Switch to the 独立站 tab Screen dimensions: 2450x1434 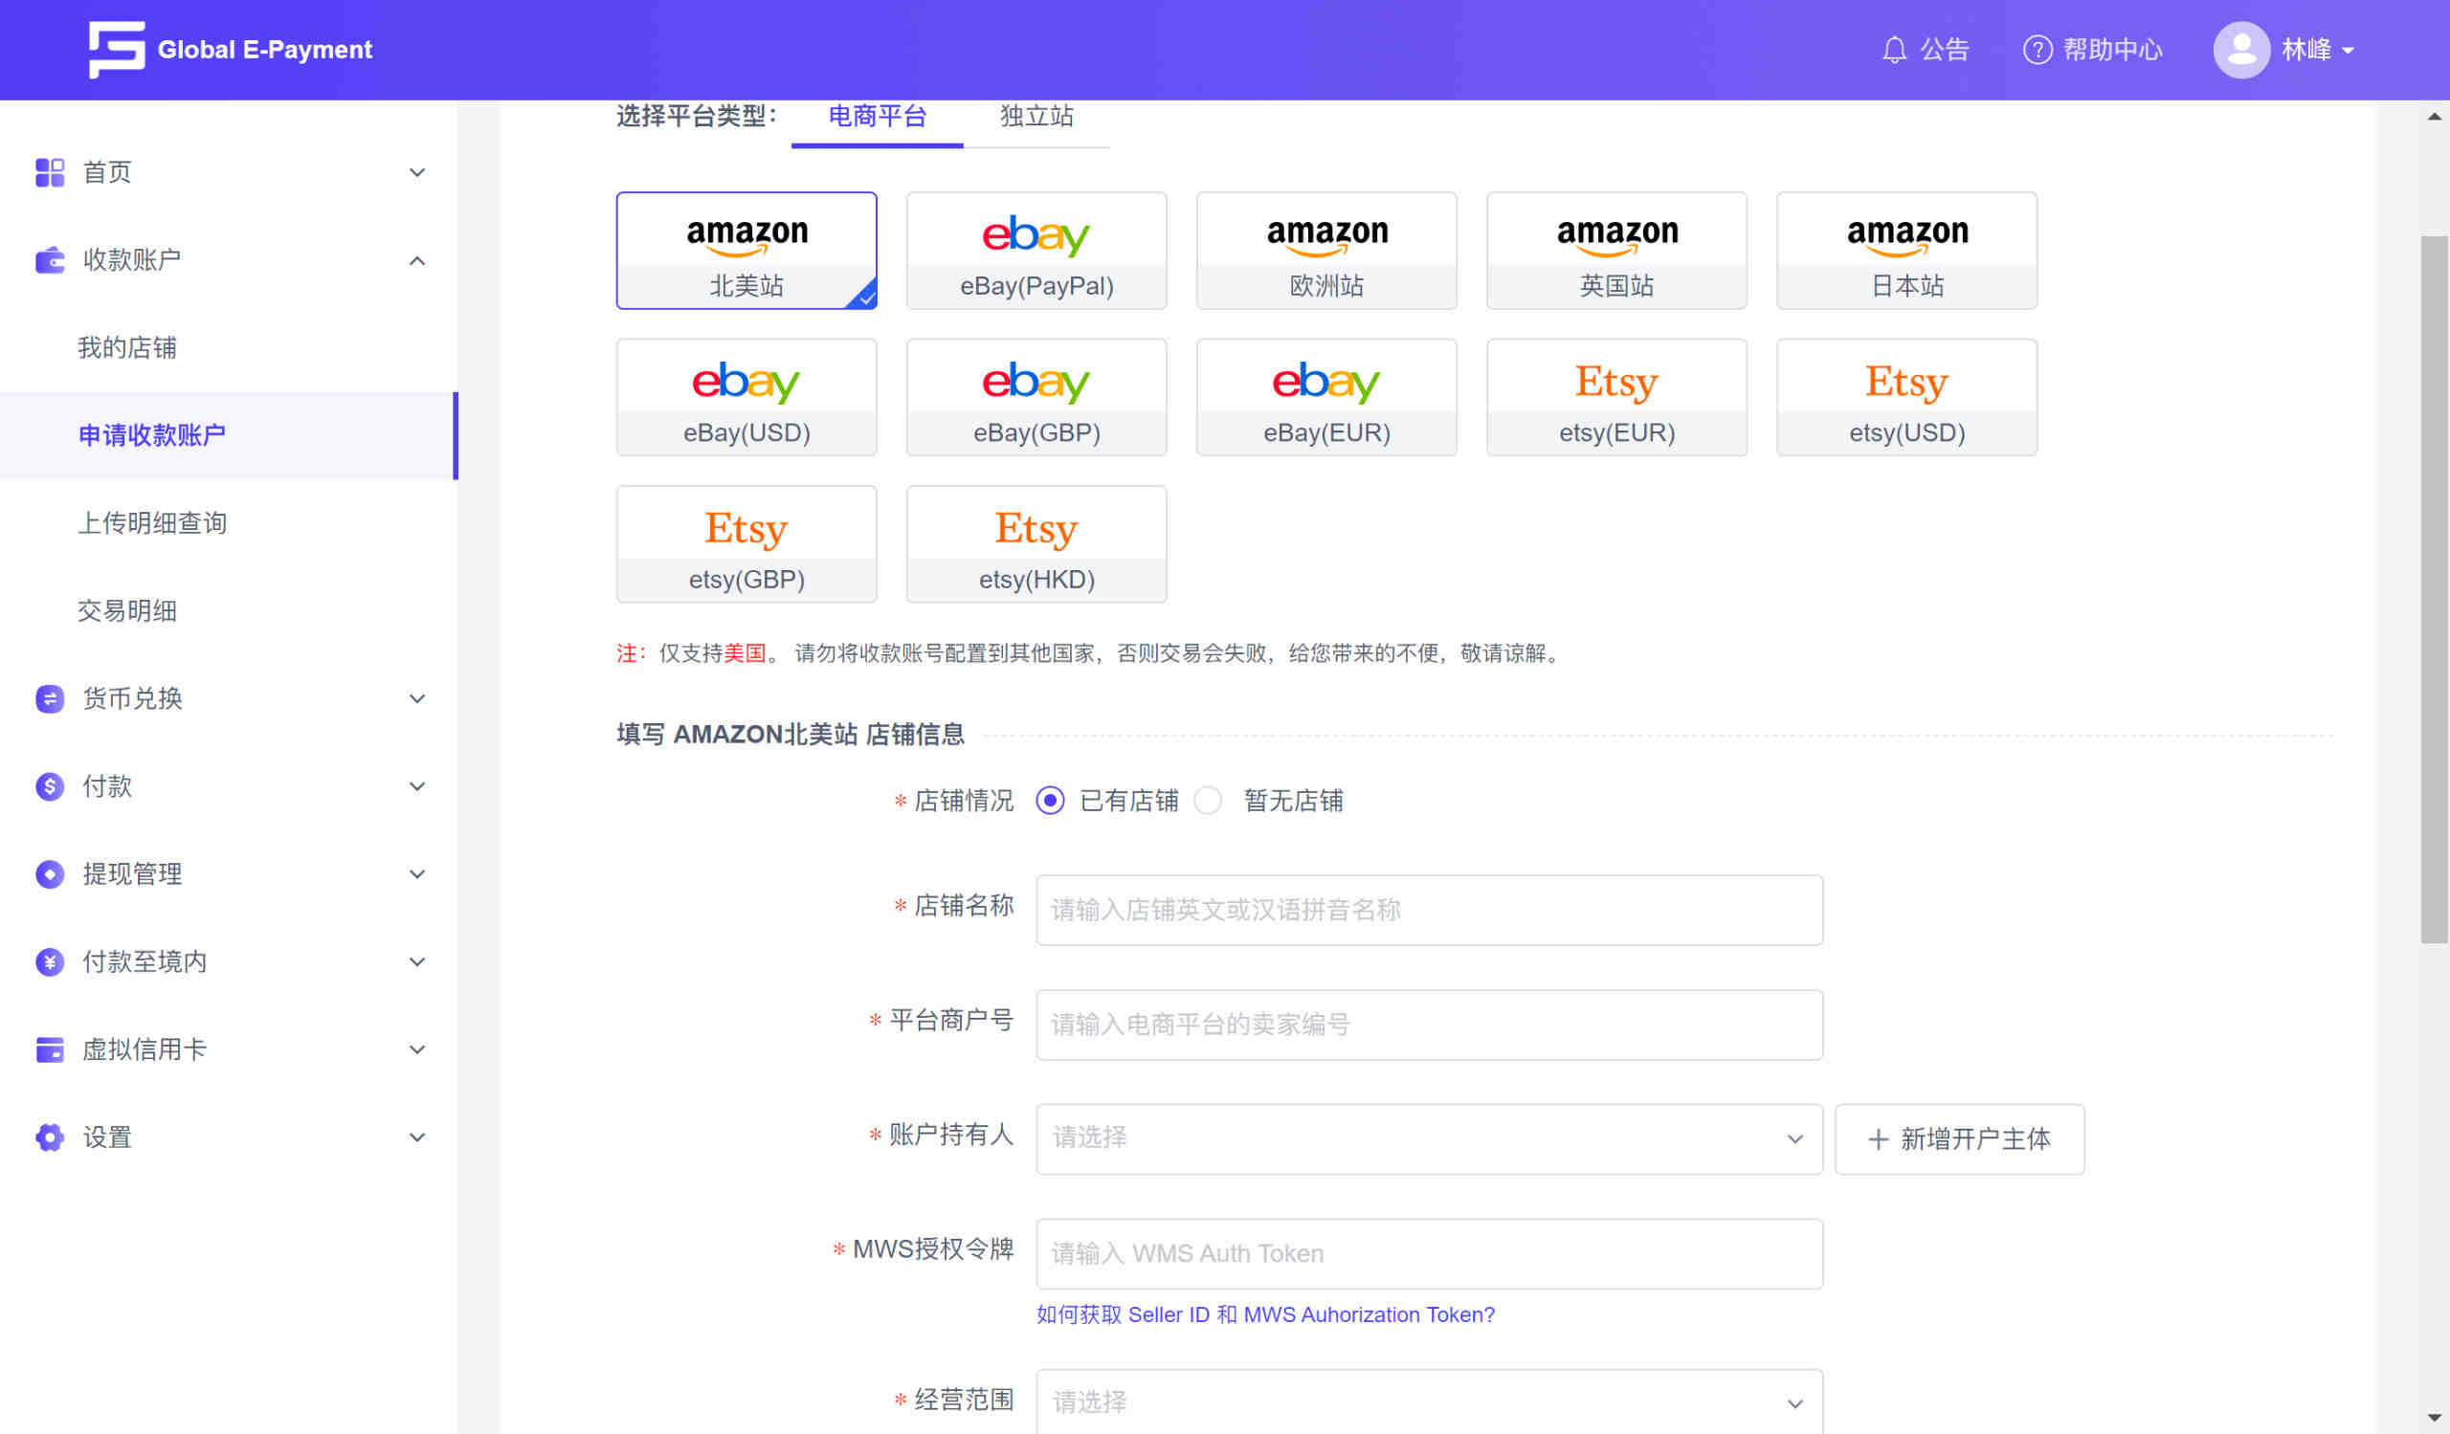point(1036,117)
